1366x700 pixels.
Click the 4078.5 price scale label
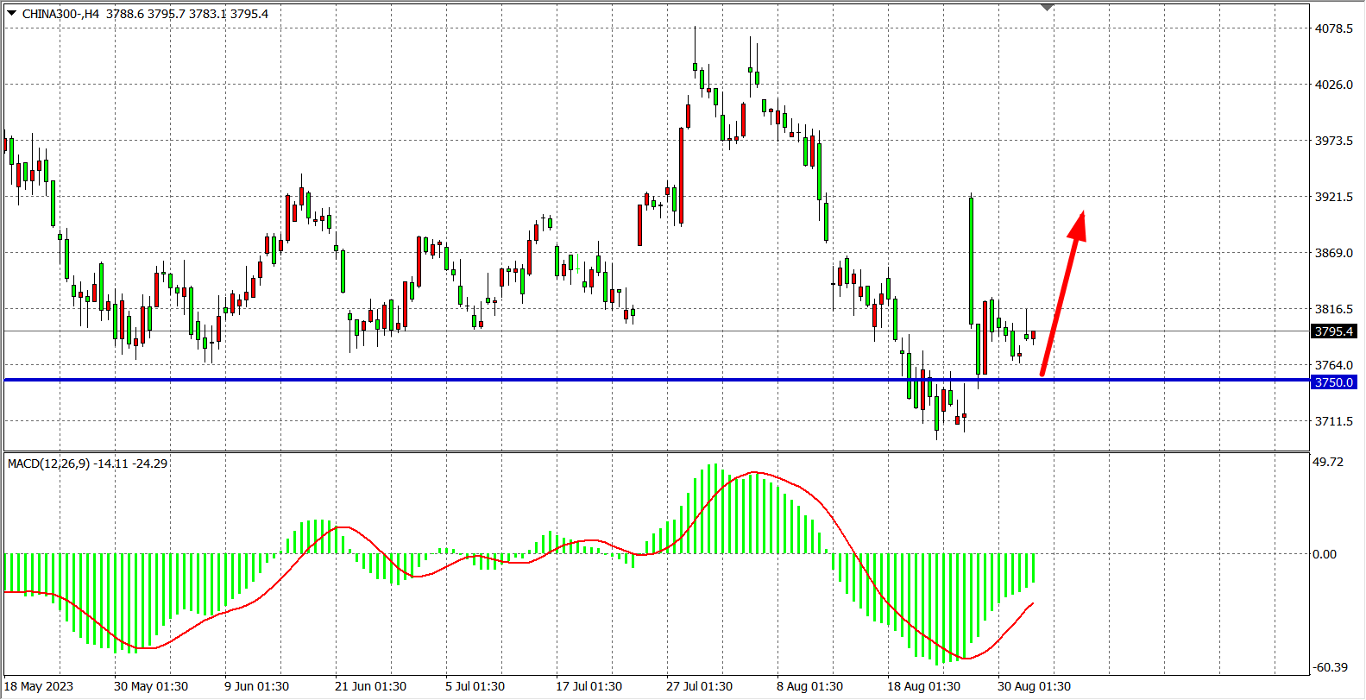coord(1333,28)
